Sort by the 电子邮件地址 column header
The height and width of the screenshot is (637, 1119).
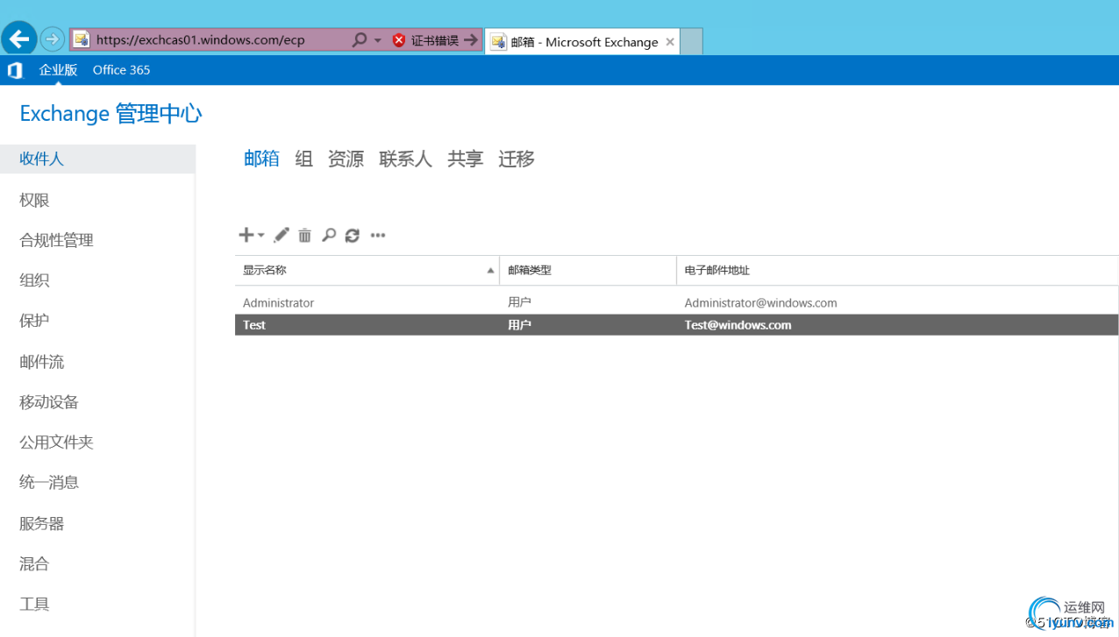(x=897, y=270)
